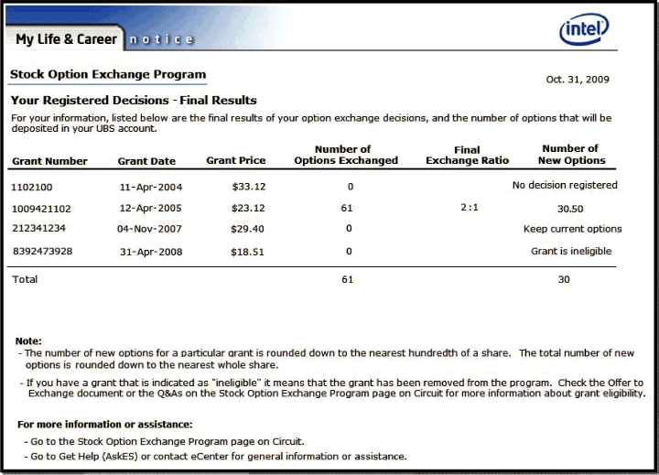This screenshot has height=475, width=659.
Task: Select the Grant Price column header
Action: [235, 161]
